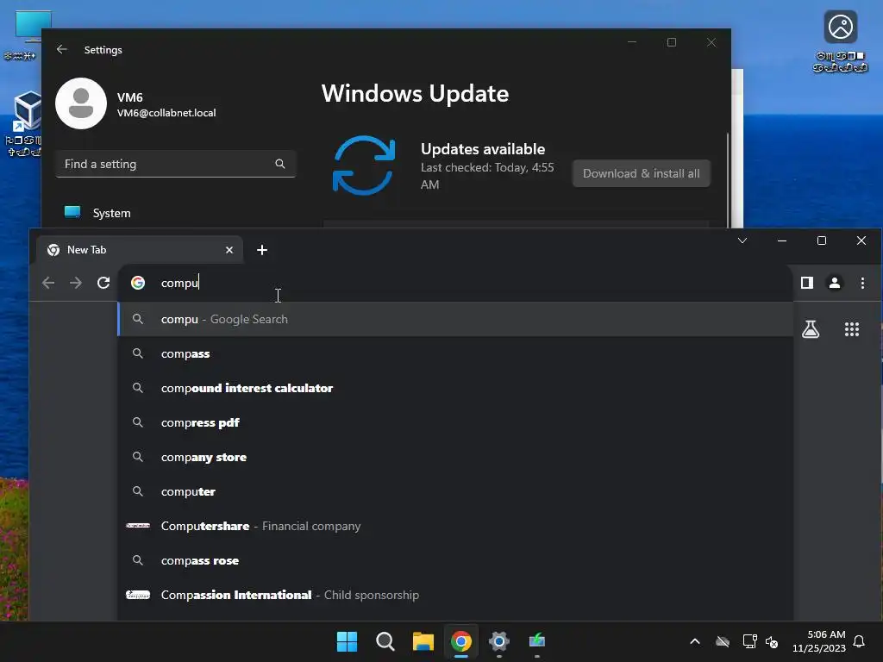This screenshot has width=883, height=662.
Task: Click in the address bar text 'compu'
Action: [179, 283]
